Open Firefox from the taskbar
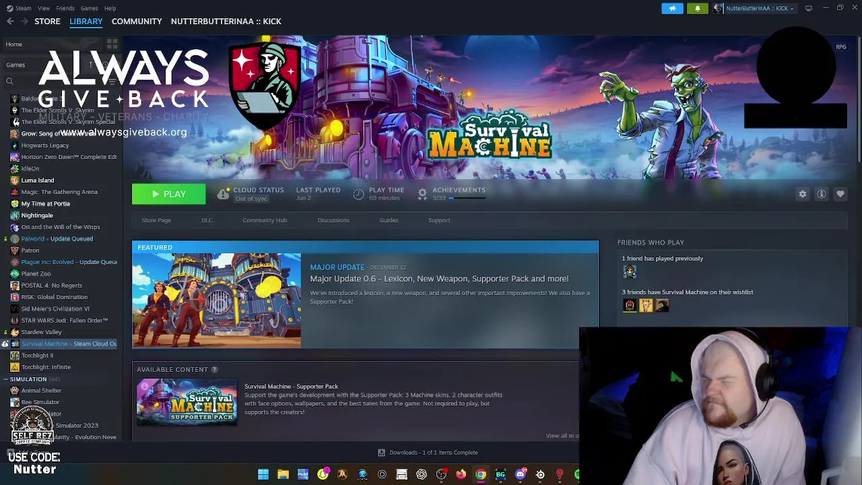The image size is (862, 485). point(461,475)
